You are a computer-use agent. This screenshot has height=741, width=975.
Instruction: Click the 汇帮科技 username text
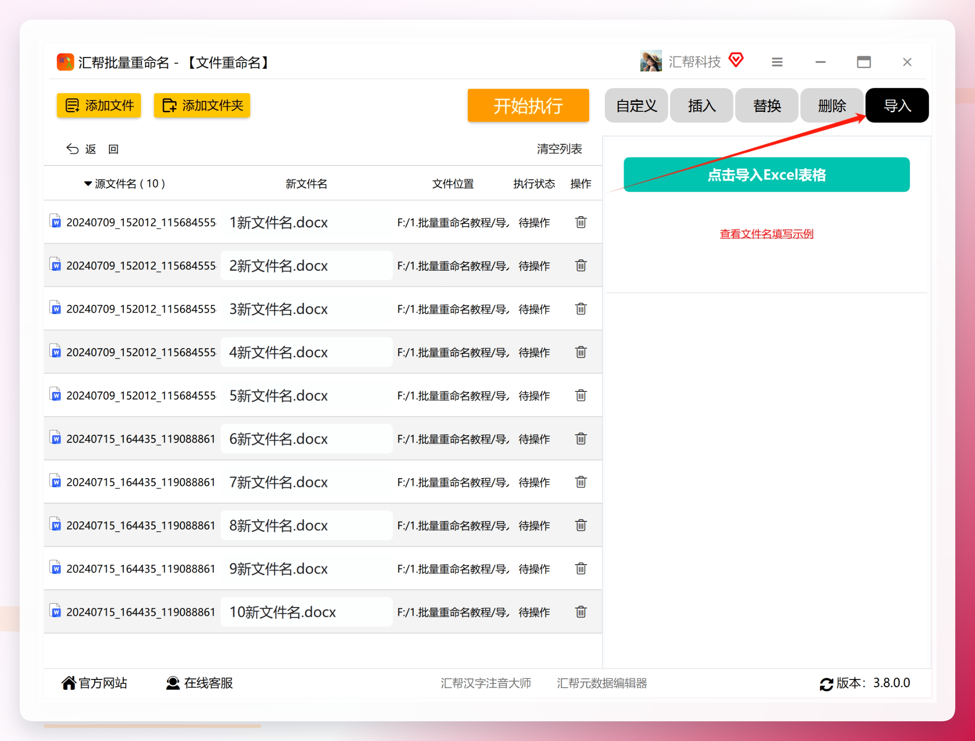[695, 62]
